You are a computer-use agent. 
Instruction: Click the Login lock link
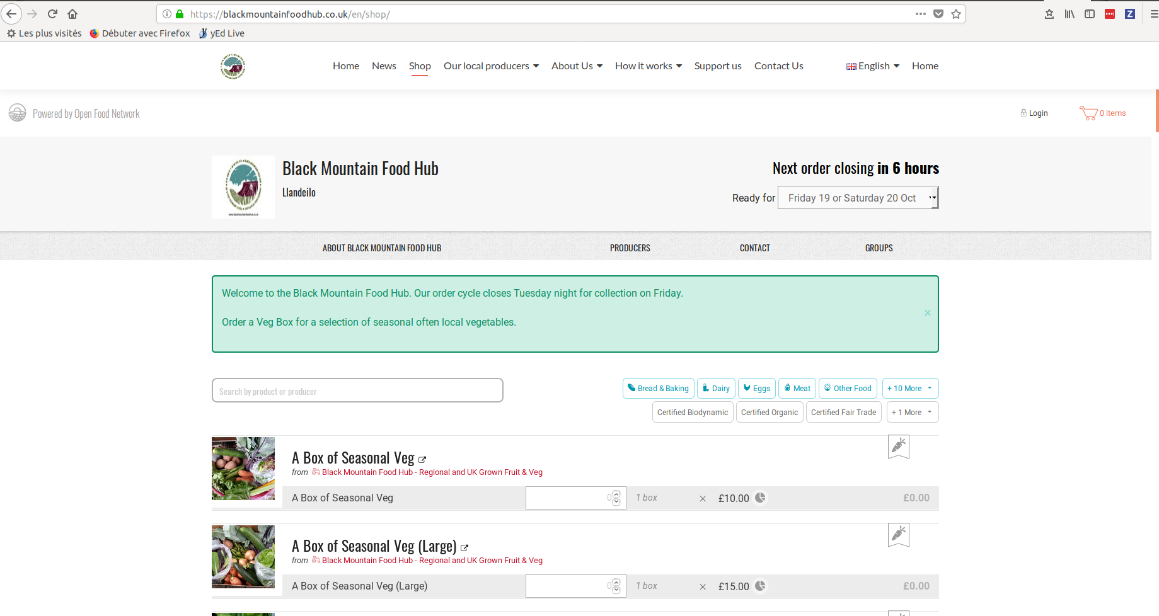point(1034,113)
